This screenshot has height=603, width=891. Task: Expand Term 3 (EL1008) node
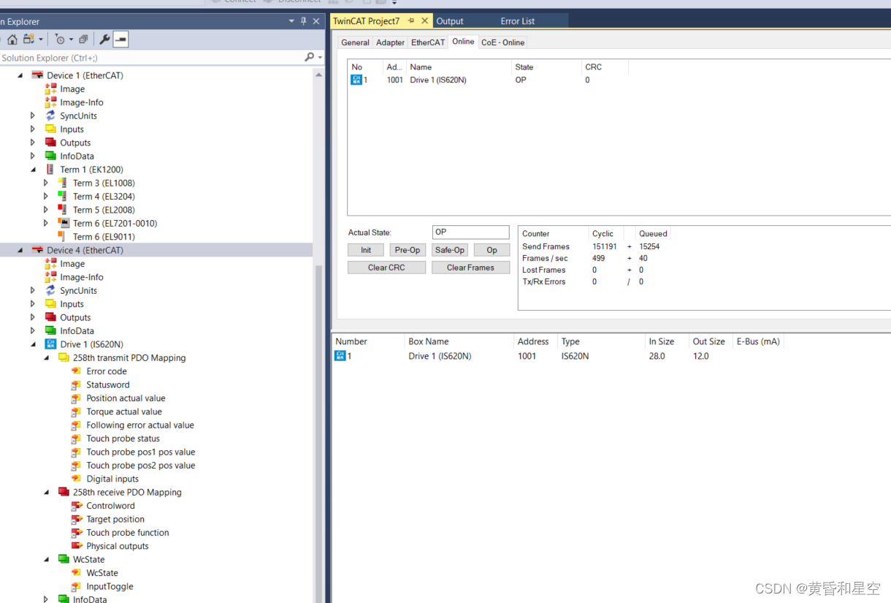point(45,183)
